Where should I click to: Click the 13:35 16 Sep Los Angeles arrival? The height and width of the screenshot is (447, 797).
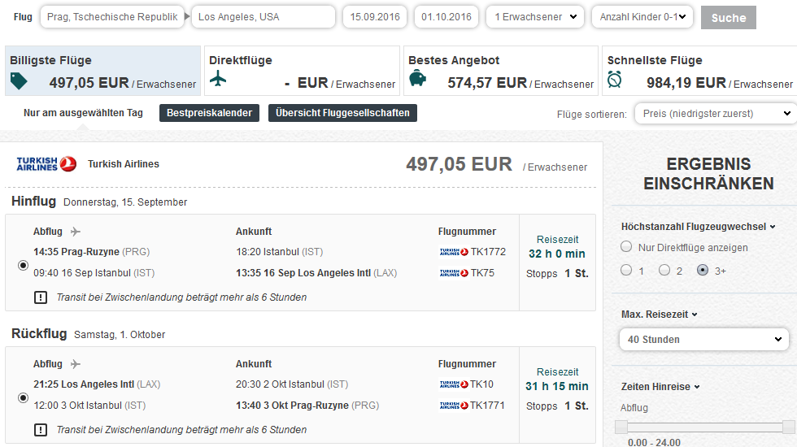tap(316, 273)
